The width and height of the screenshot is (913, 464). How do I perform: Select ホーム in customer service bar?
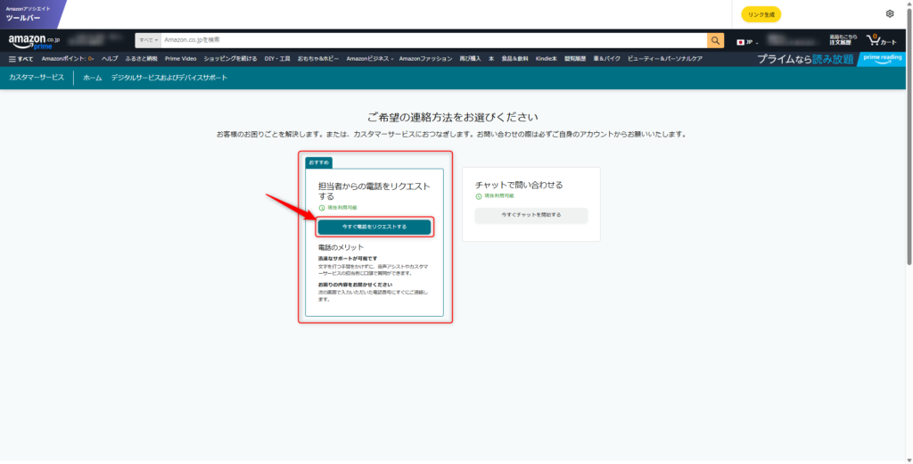coord(93,78)
